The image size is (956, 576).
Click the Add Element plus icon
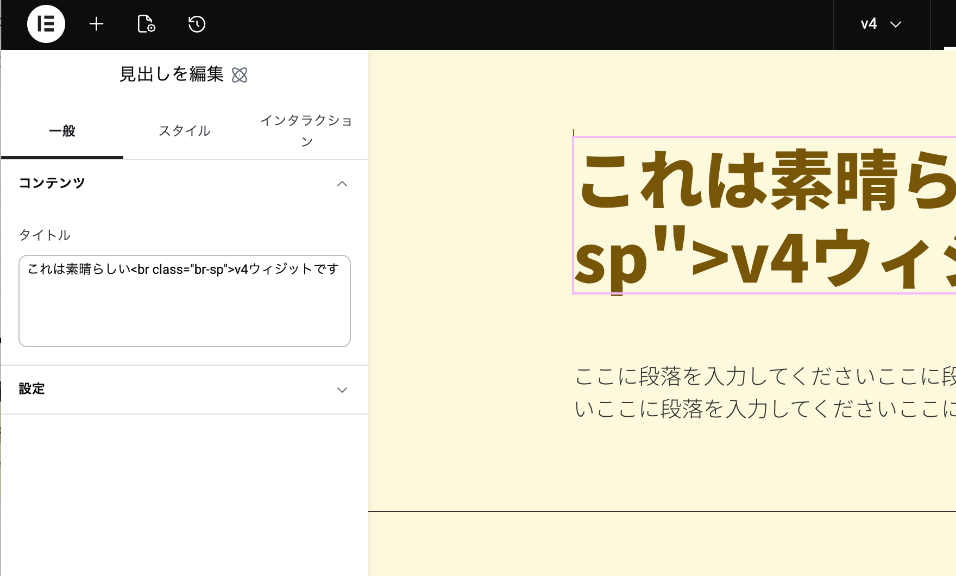tap(97, 24)
